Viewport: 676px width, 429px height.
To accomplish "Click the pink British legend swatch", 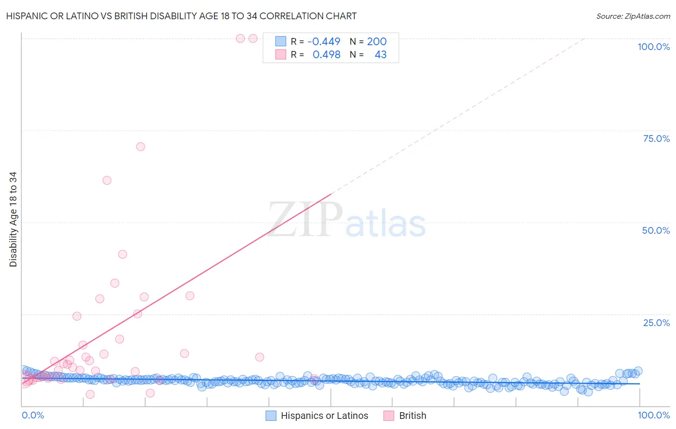I will tap(389, 416).
